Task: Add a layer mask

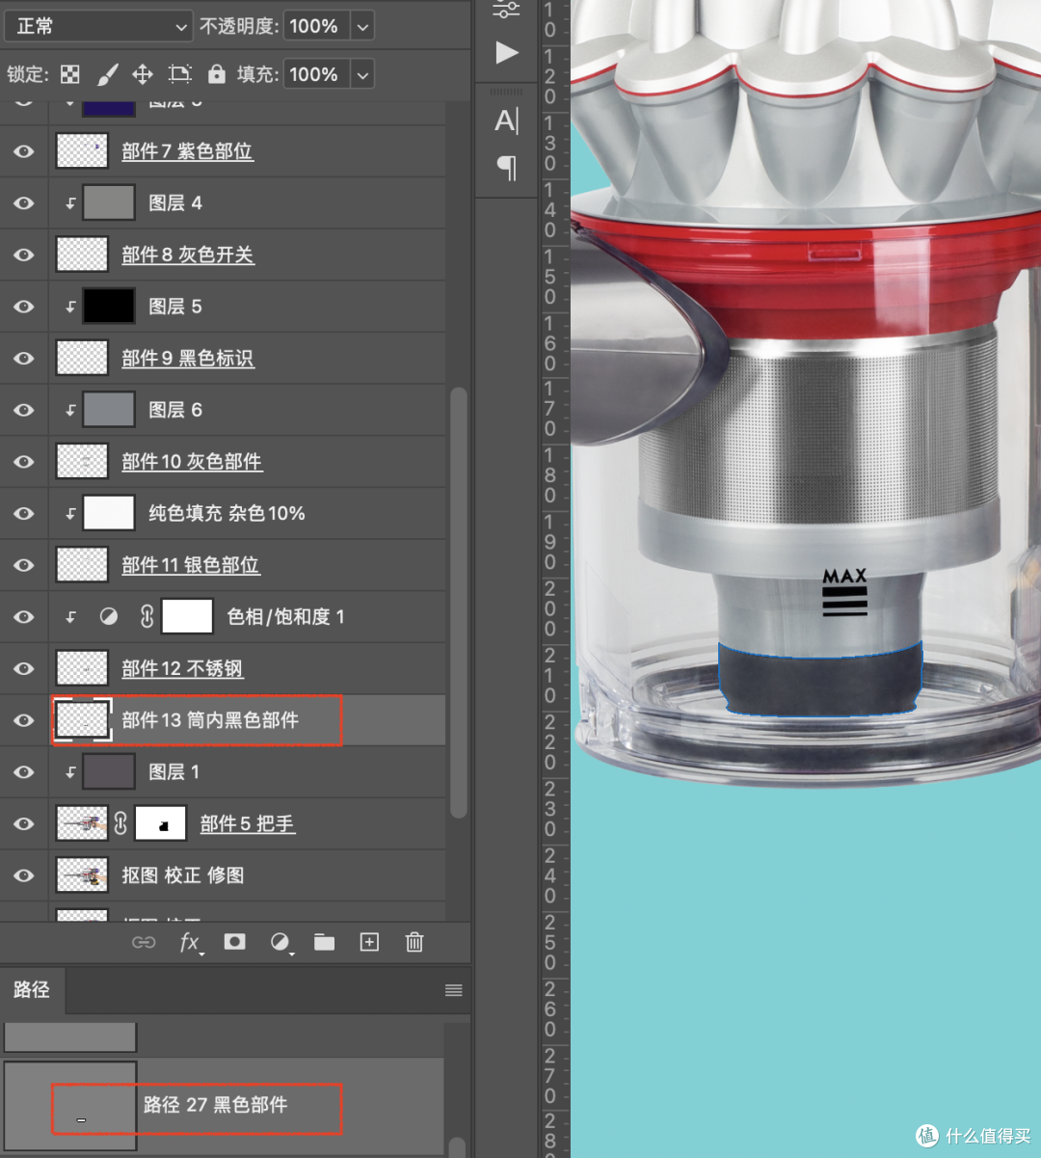Action: click(234, 942)
